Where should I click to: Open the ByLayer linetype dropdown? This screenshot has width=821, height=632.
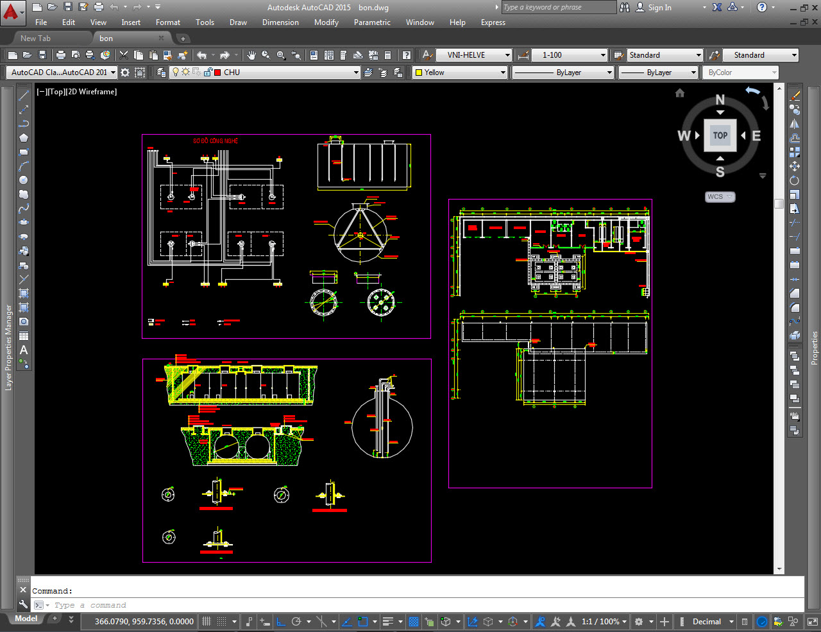pos(563,73)
